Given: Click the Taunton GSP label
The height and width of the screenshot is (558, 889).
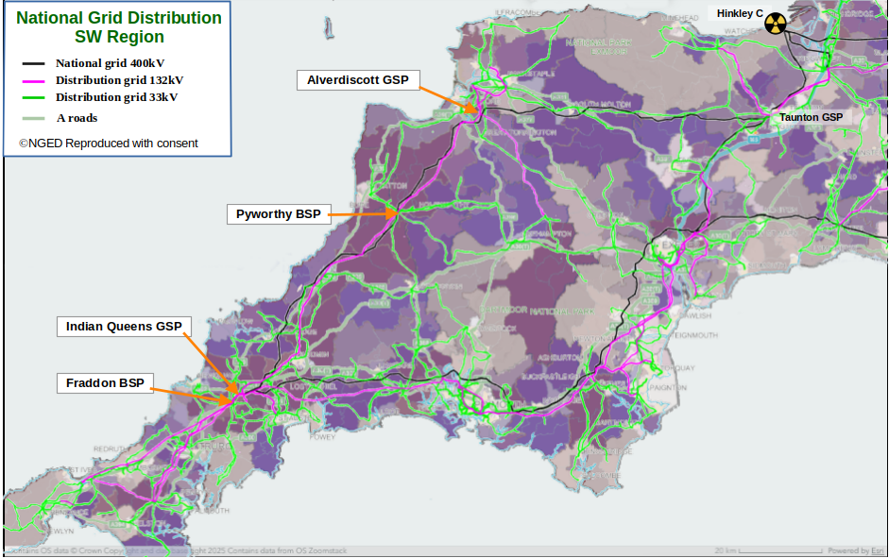Looking at the screenshot, I should pos(811,117).
